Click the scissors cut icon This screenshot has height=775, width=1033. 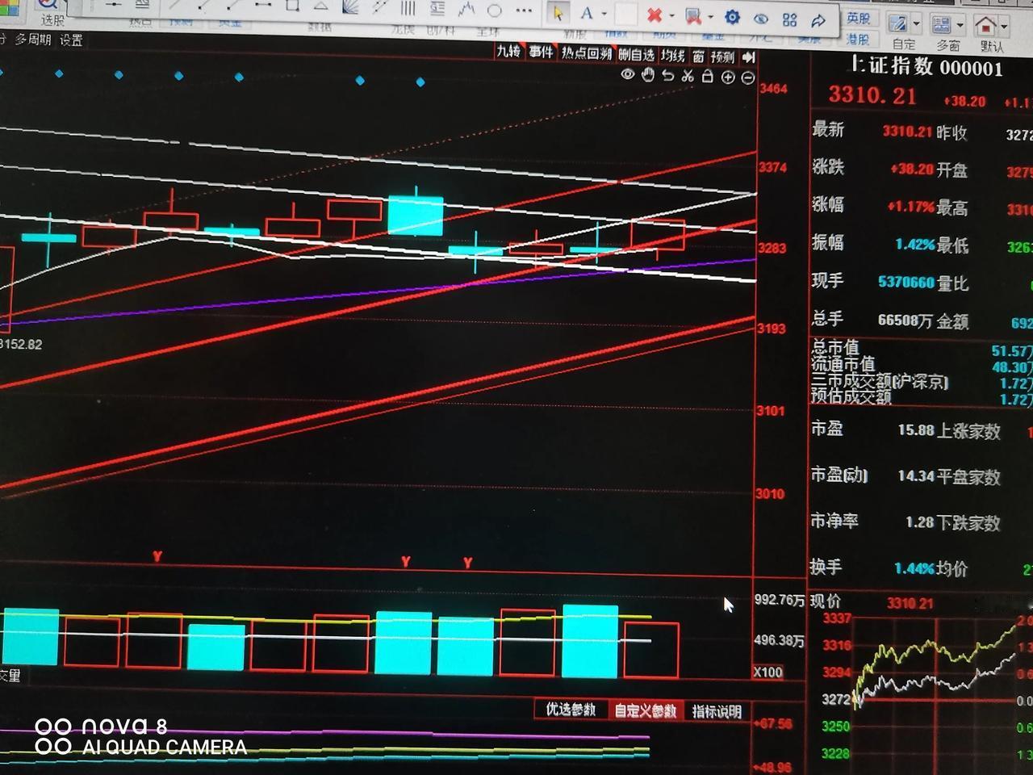point(688,76)
